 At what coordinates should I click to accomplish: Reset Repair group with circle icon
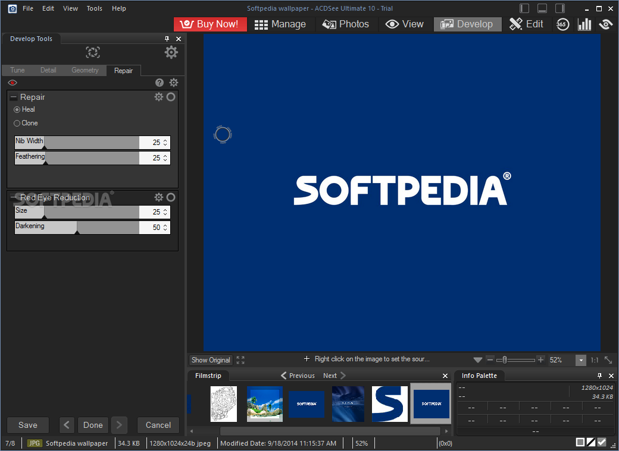171,97
